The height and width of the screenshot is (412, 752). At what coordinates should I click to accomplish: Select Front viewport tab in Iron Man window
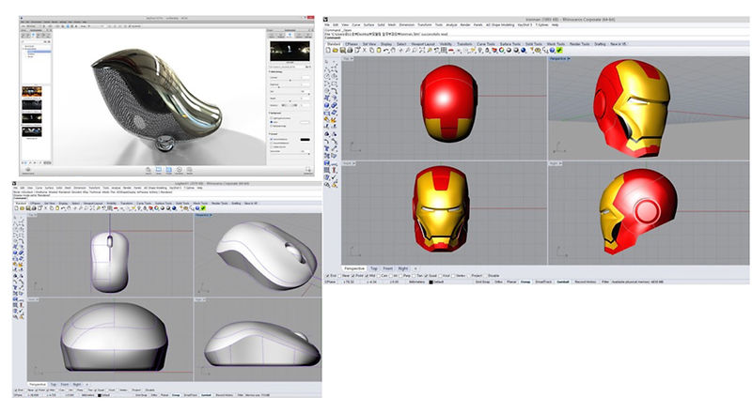(x=387, y=268)
